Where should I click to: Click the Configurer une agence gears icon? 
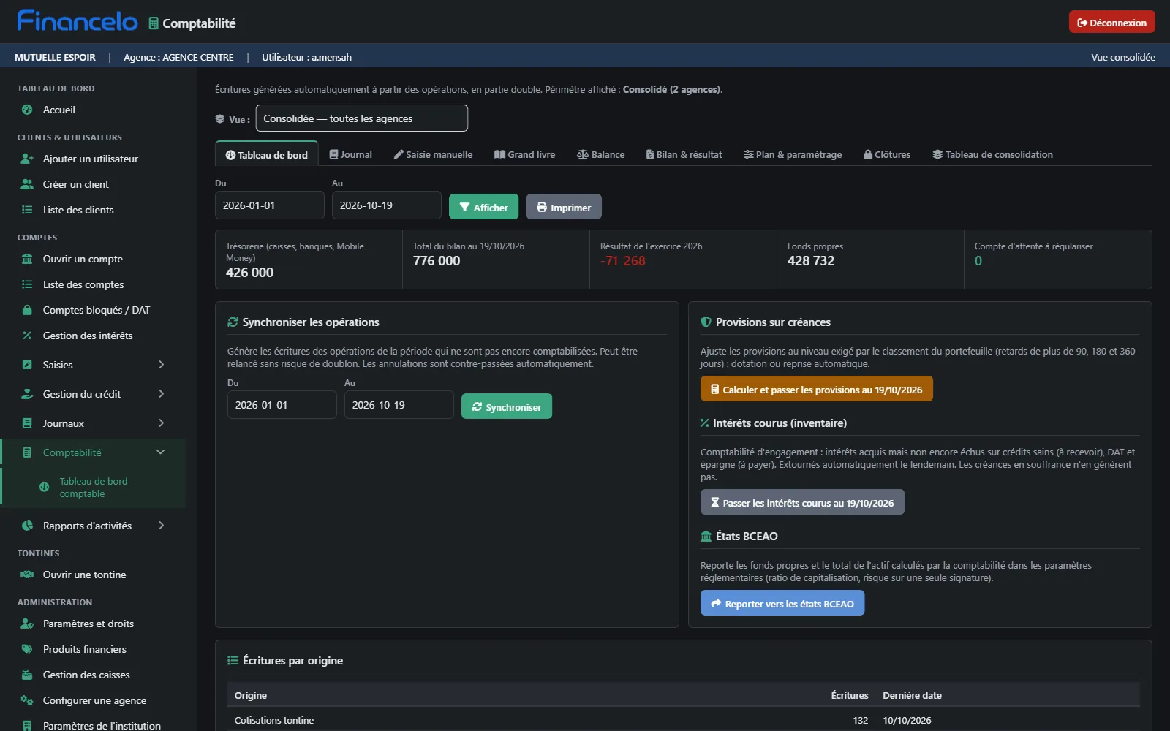click(x=27, y=700)
